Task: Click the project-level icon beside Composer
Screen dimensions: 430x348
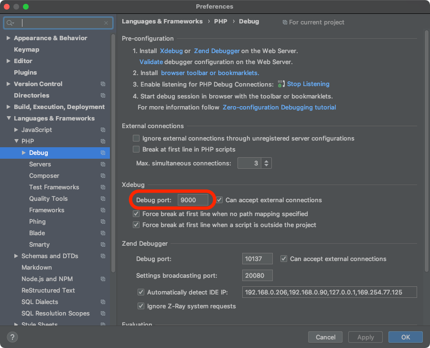Action: click(103, 175)
